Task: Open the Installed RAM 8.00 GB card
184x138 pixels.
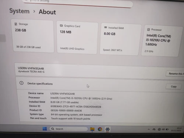Action: tap(120, 39)
